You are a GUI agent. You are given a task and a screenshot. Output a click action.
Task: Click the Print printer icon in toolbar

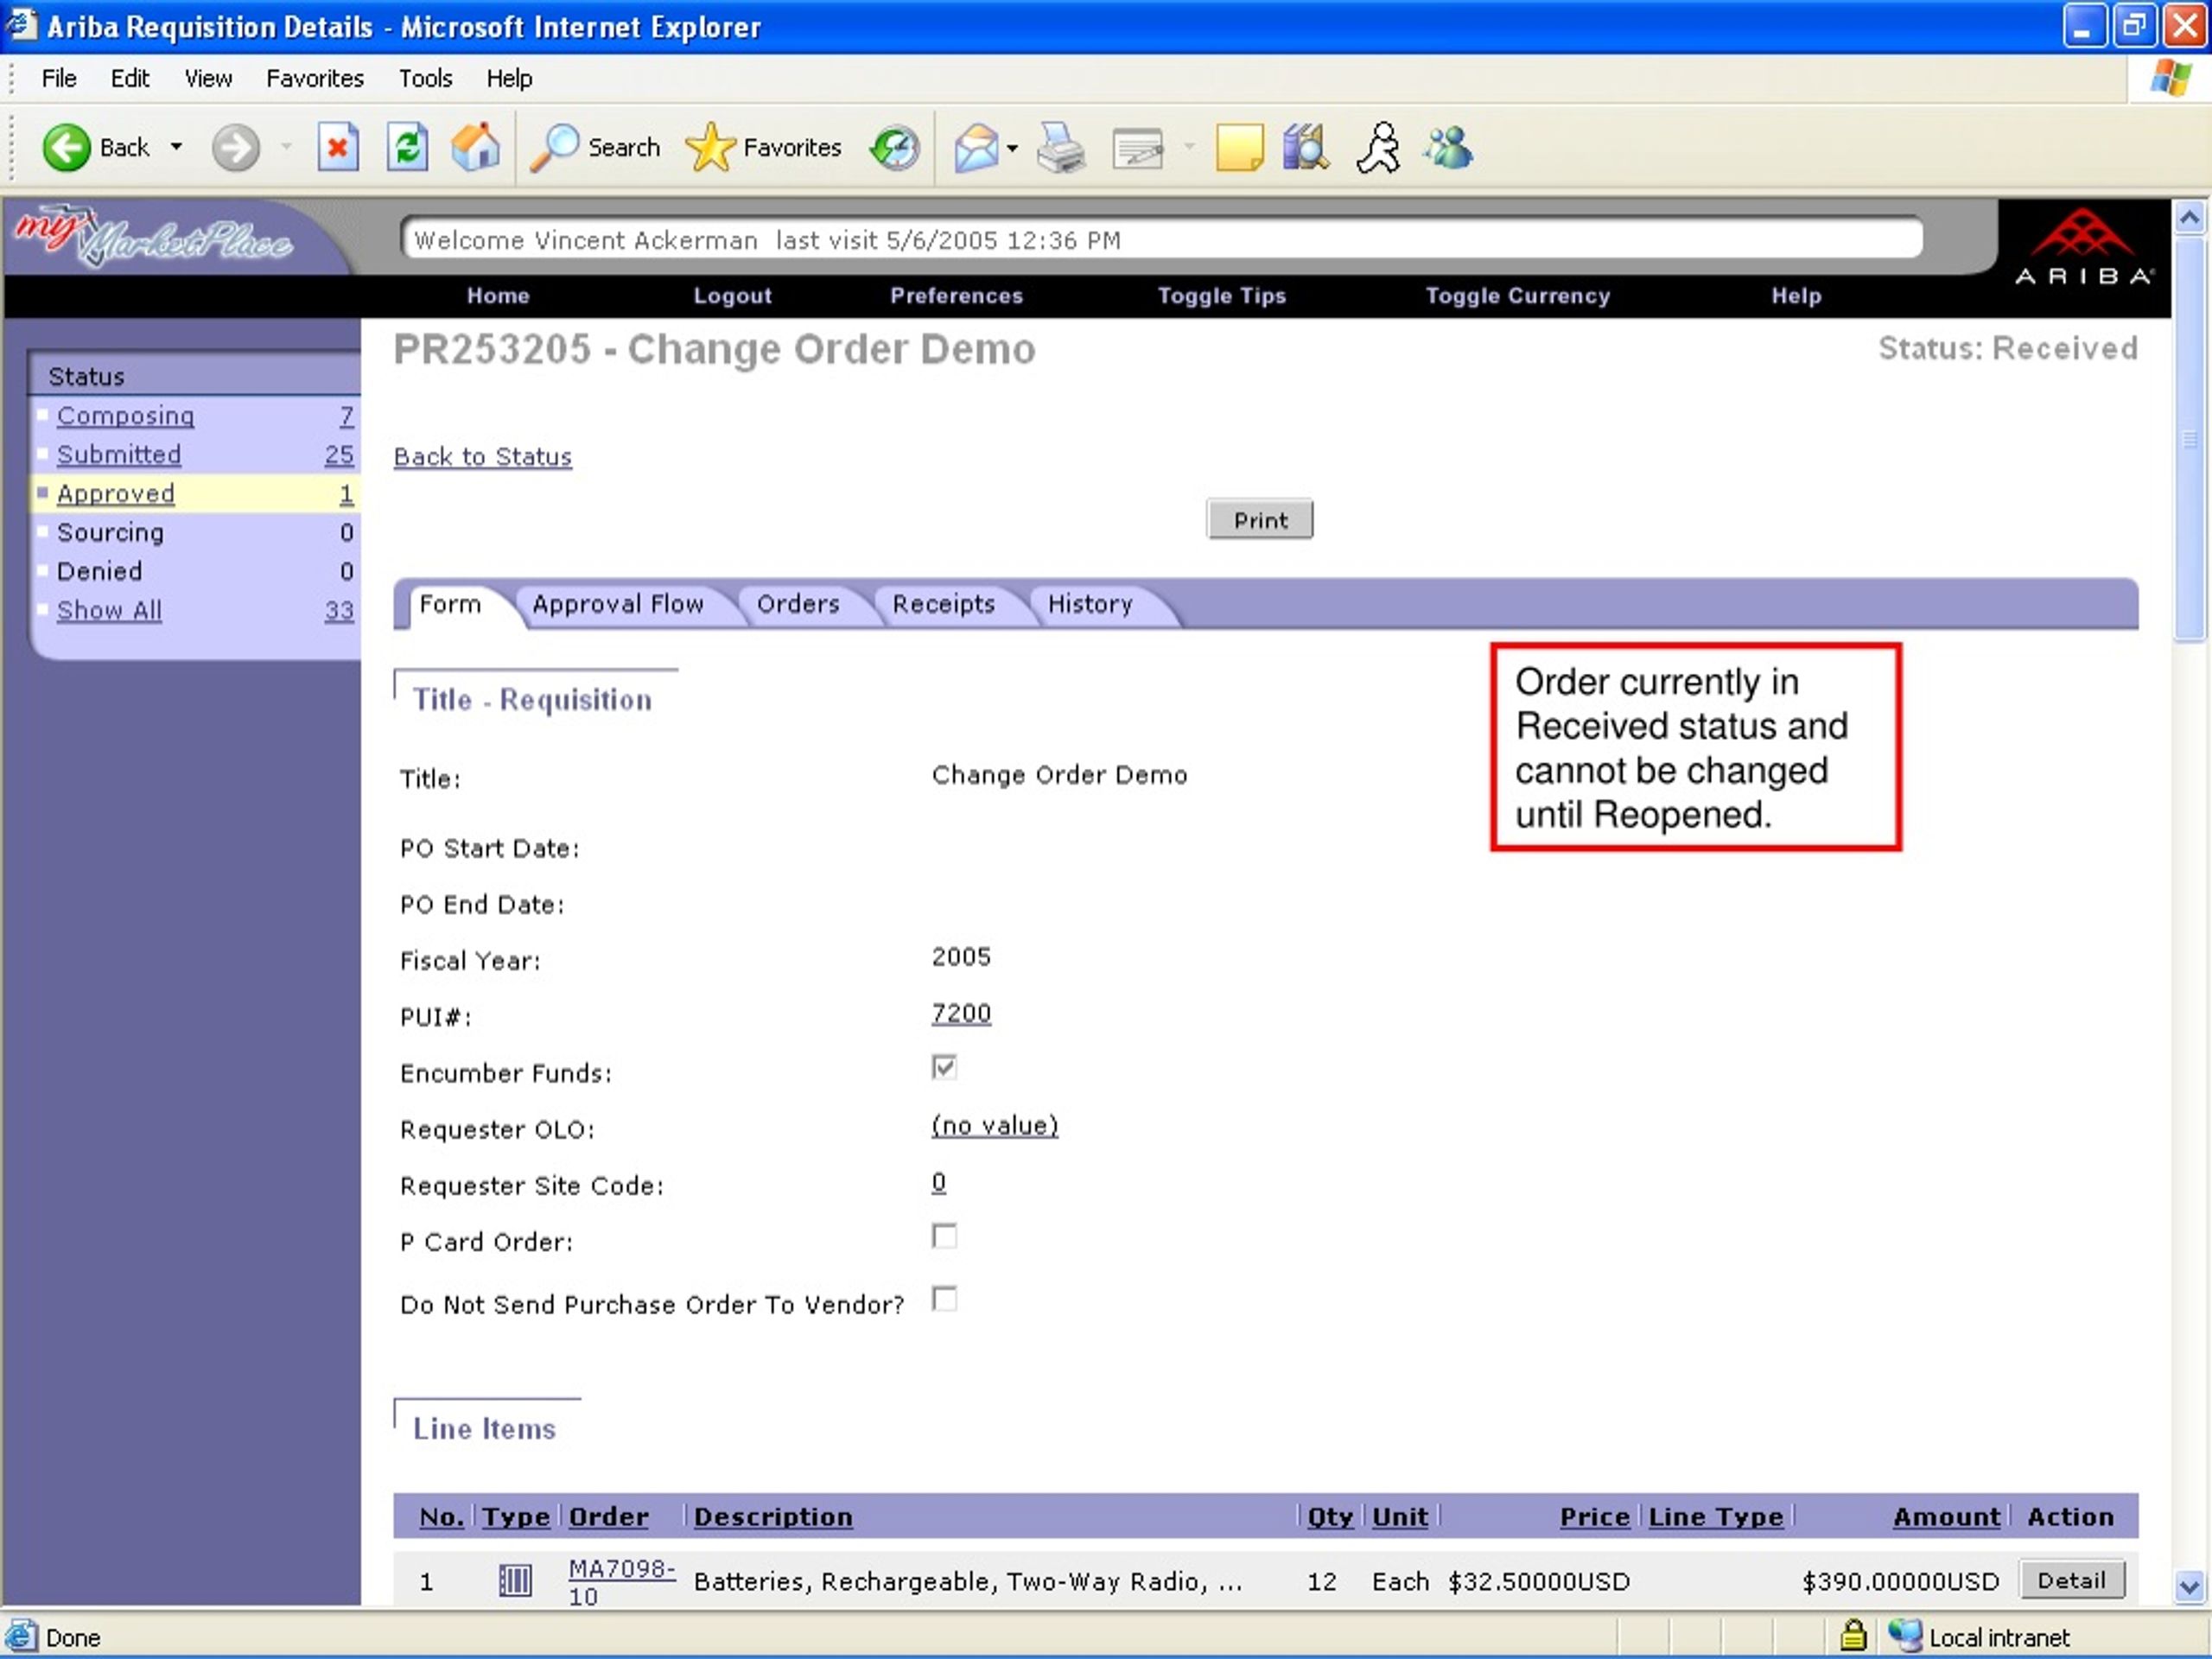coord(1060,148)
